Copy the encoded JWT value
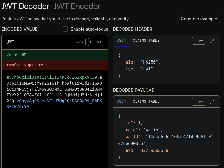224x168 pixels. click(79, 42)
